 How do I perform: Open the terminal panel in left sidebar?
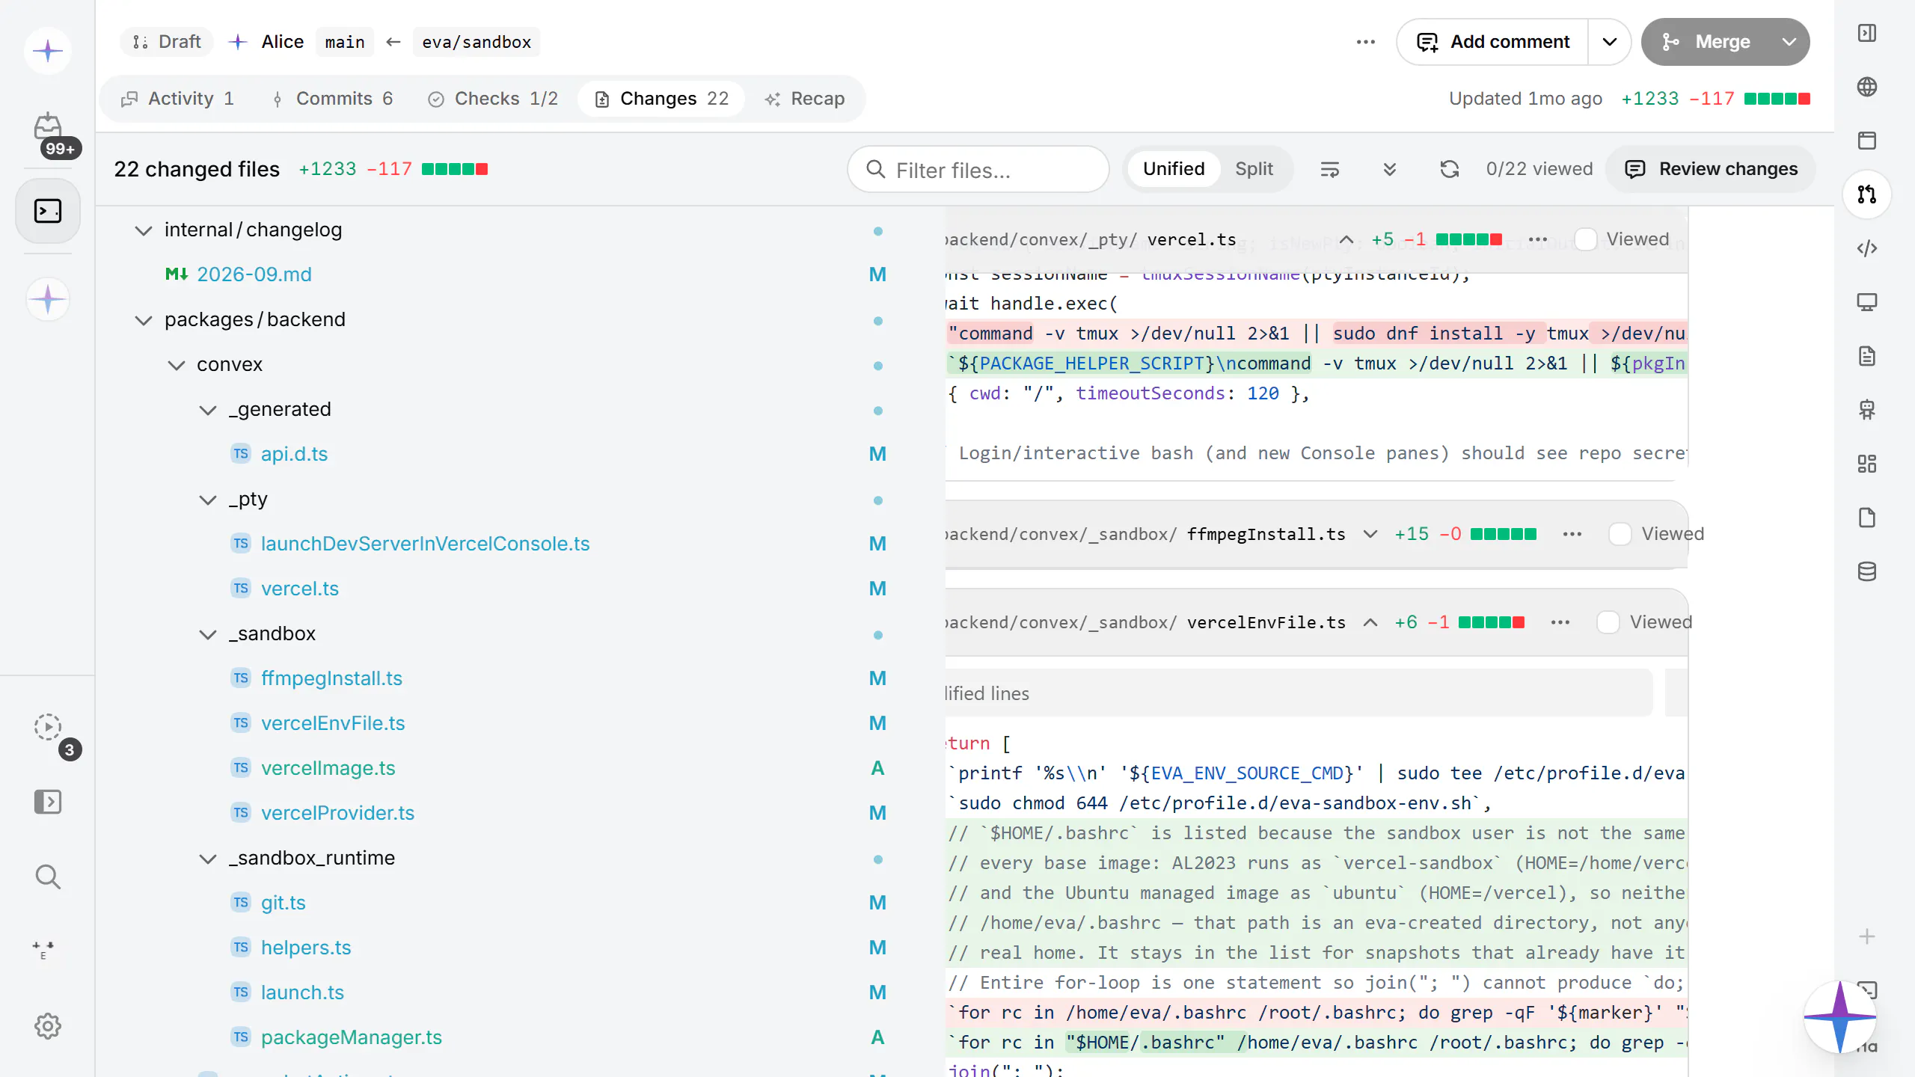[48, 211]
